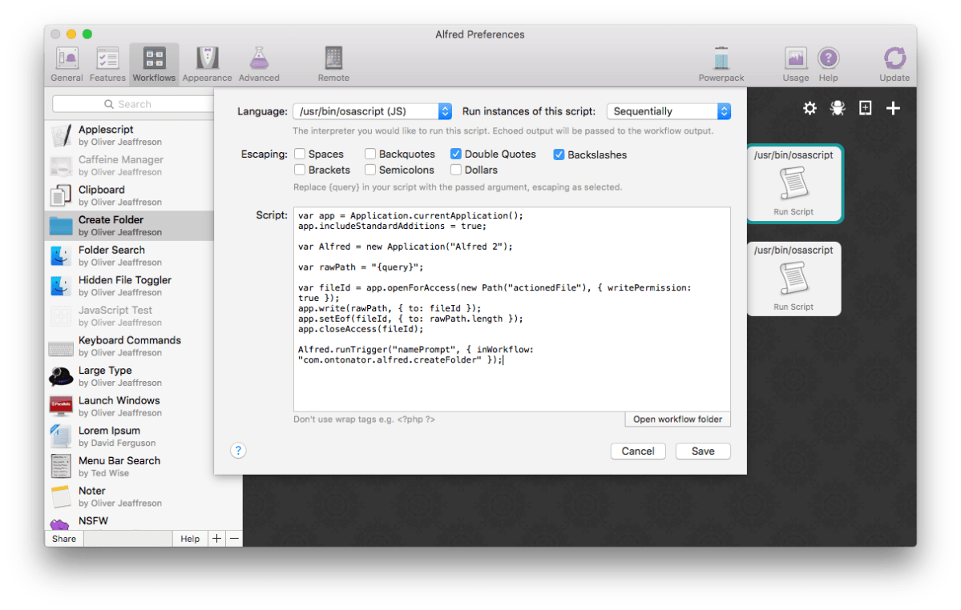Open the Powerpack section
Screen dimensions: 961x610
[721, 64]
